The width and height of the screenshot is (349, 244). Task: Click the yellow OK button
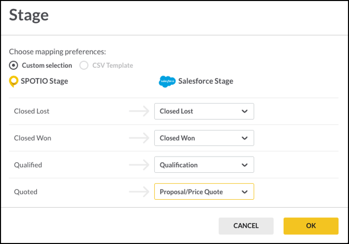coord(311,226)
